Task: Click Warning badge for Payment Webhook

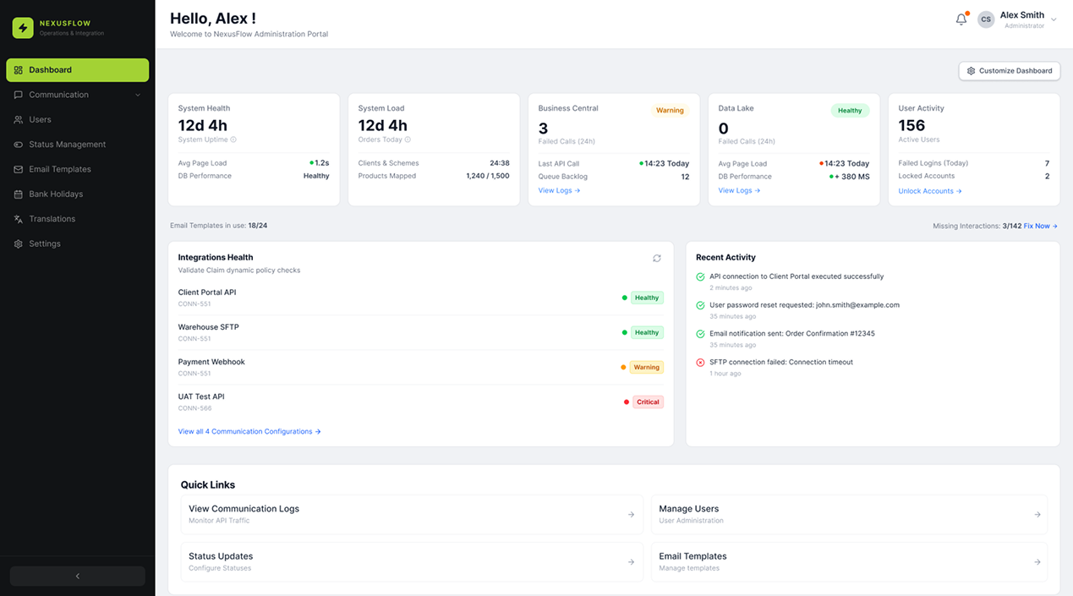Action: click(647, 368)
